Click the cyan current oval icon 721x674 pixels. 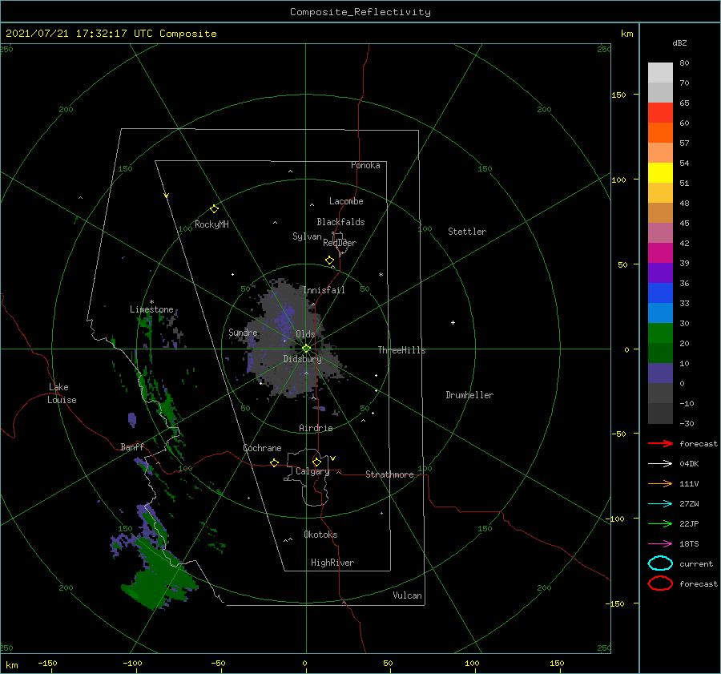[x=660, y=563]
